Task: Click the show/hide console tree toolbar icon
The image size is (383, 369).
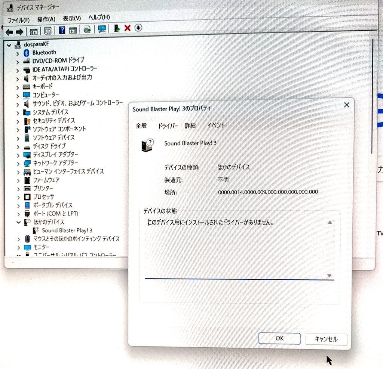Action: (34, 31)
